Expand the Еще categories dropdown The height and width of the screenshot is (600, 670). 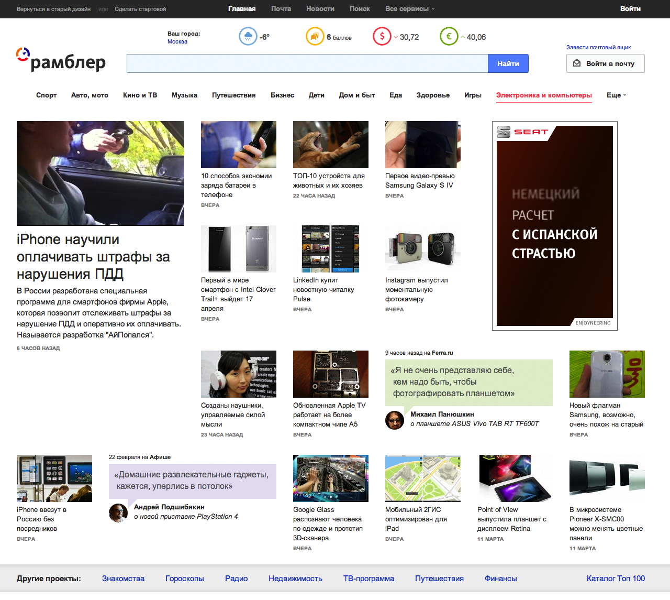(x=616, y=95)
